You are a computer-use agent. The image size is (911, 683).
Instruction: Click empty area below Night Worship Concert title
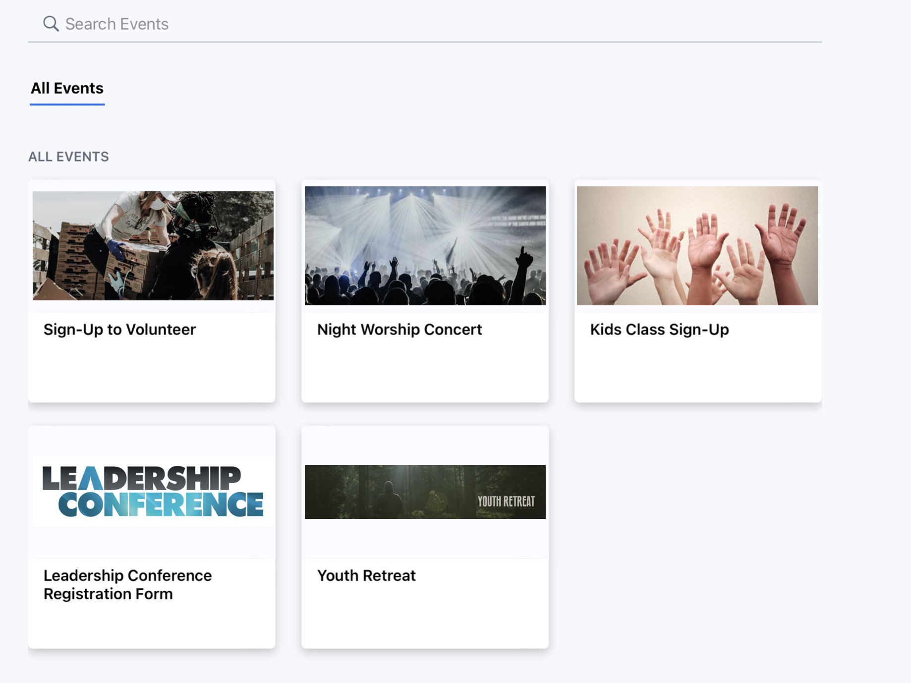pos(425,372)
